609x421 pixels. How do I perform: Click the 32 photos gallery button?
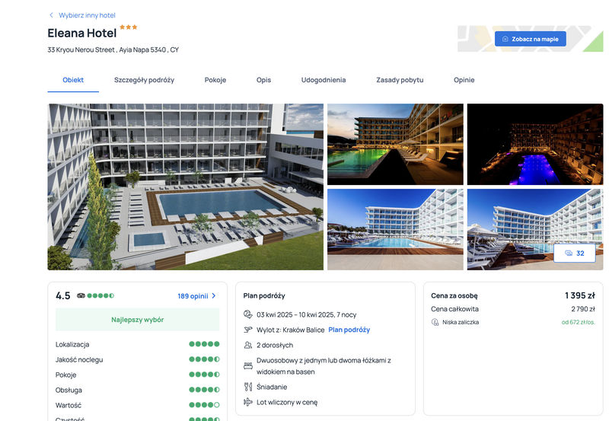point(575,254)
